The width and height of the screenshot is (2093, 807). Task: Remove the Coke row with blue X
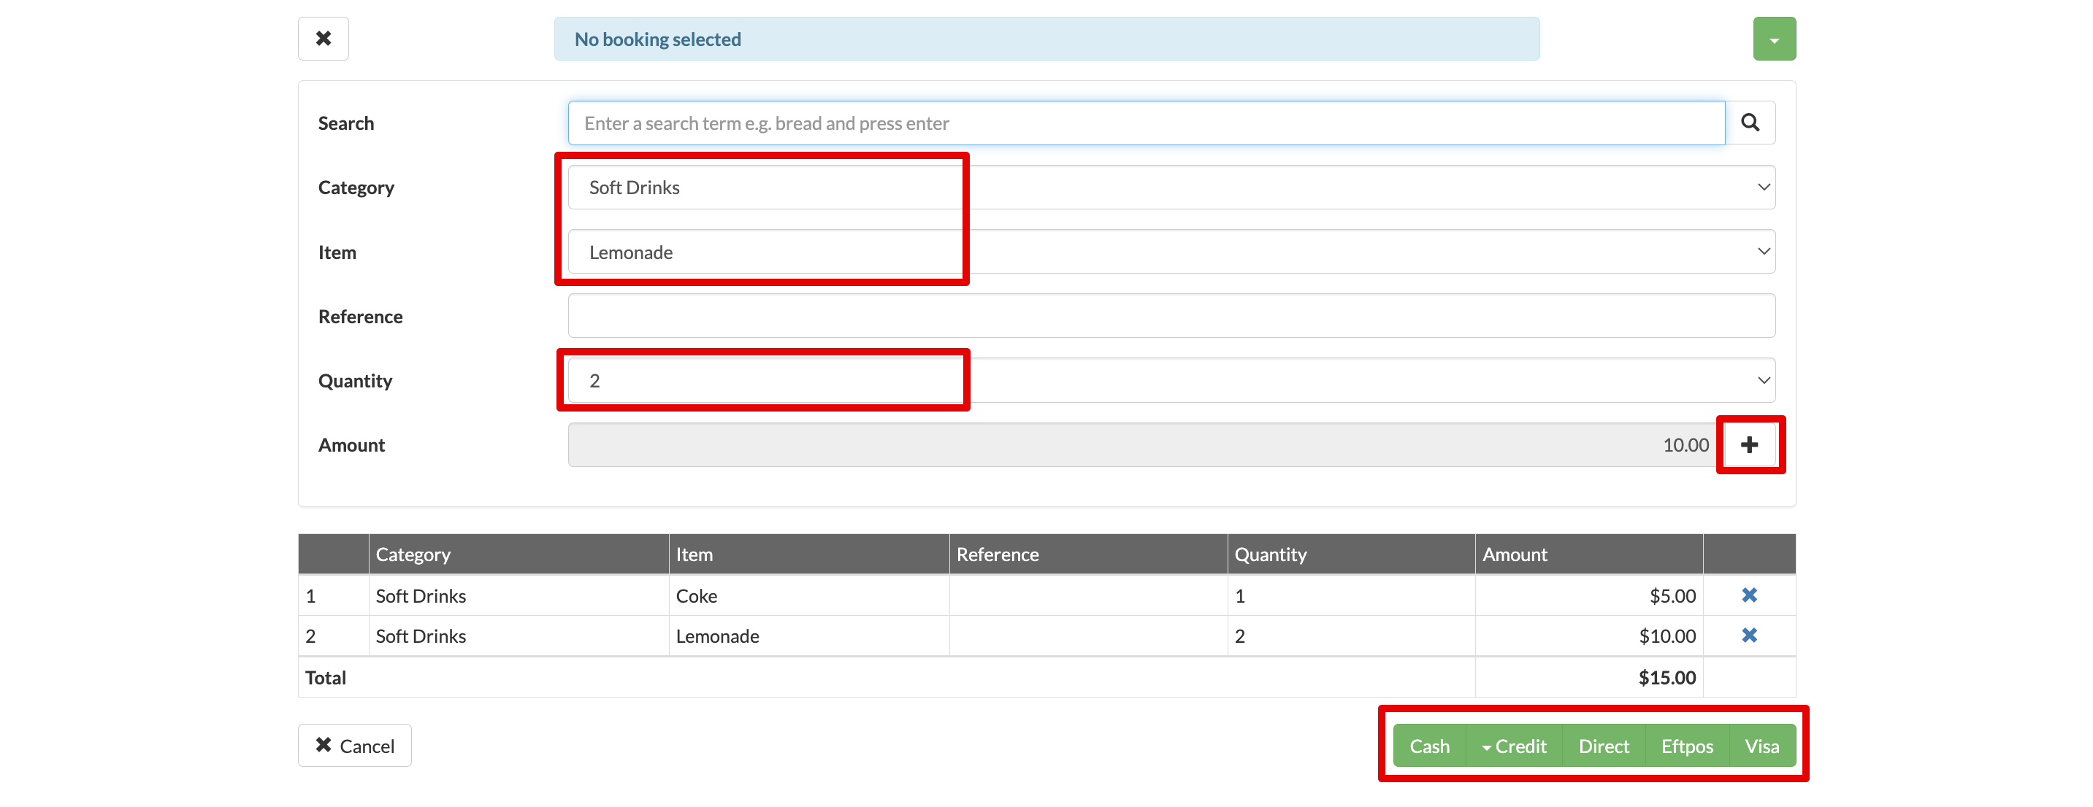click(x=1748, y=595)
